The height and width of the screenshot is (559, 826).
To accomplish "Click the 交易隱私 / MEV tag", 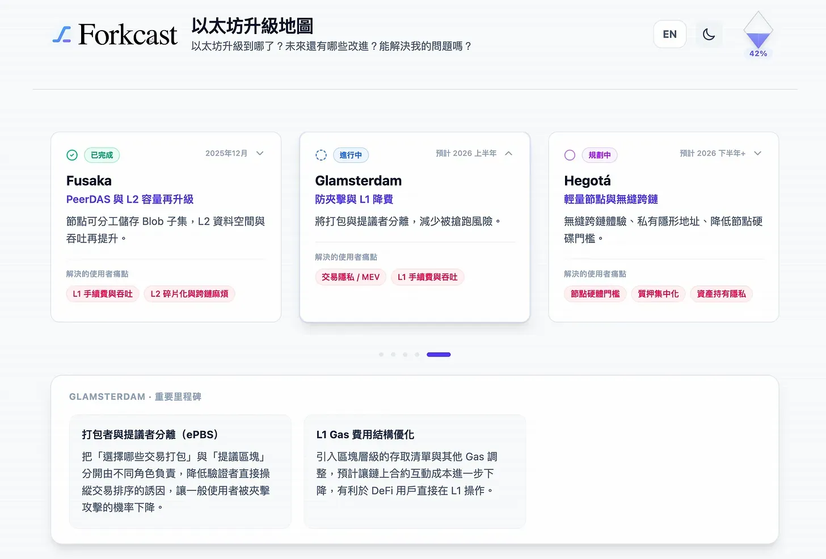I will (351, 277).
